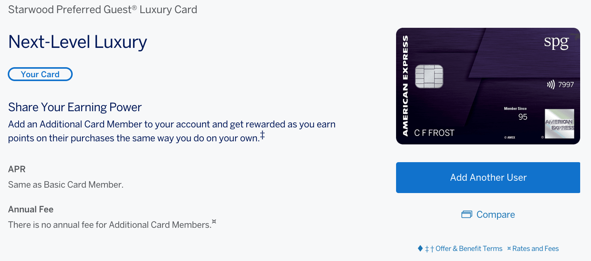Select the Your Card badge
This screenshot has width=591, height=261.
40,75
